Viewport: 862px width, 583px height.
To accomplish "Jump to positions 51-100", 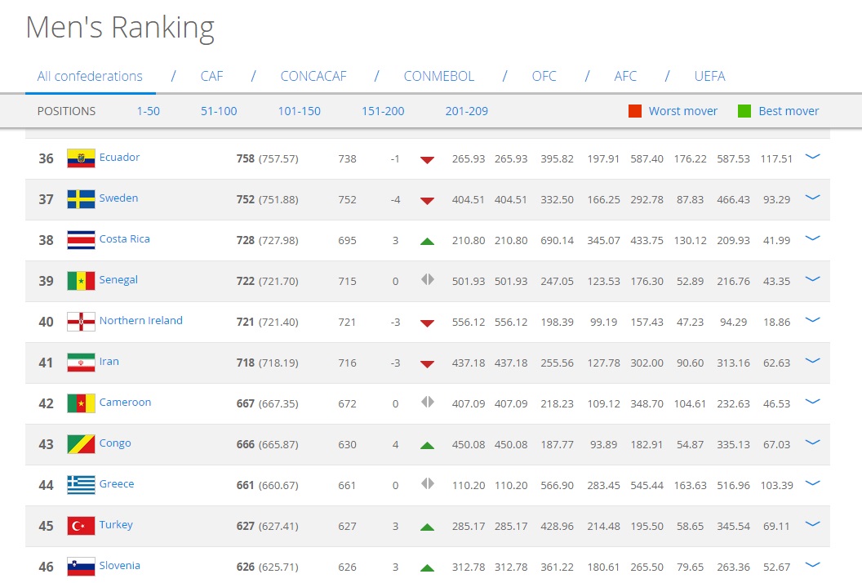I will click(219, 111).
